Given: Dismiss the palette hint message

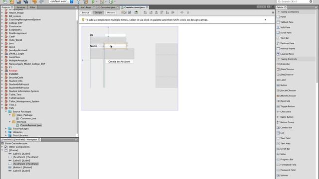Looking at the screenshot, I should click(x=265, y=20).
